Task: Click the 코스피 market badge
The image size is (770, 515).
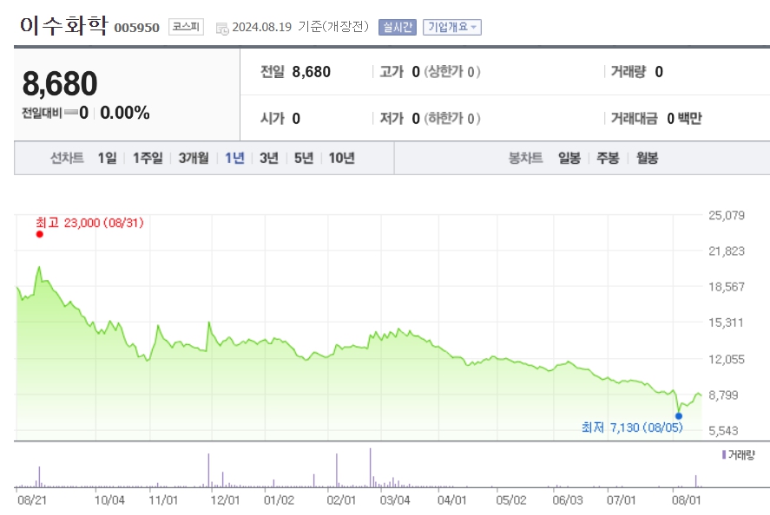Action: pyautogui.click(x=185, y=26)
